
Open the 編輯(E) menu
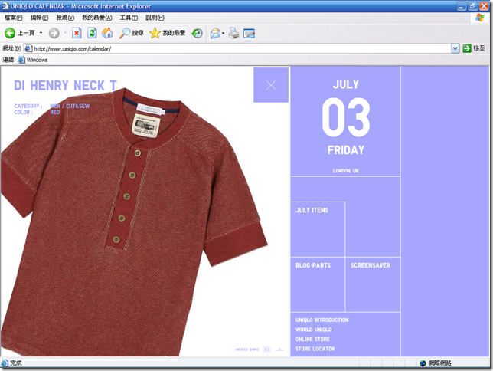pyautogui.click(x=39, y=18)
